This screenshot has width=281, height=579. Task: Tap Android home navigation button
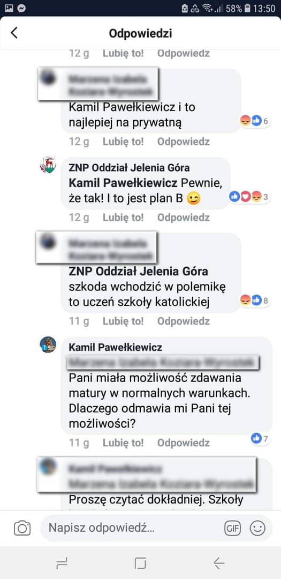pos(140,563)
